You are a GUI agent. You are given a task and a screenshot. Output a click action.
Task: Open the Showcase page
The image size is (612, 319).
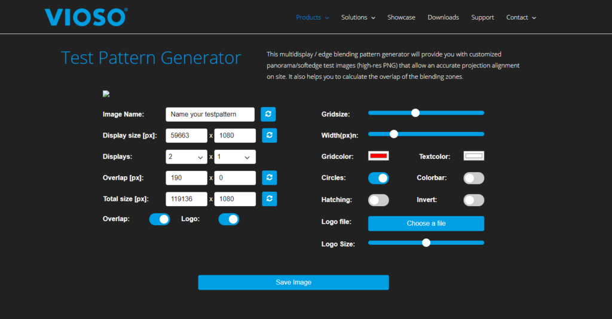click(401, 17)
